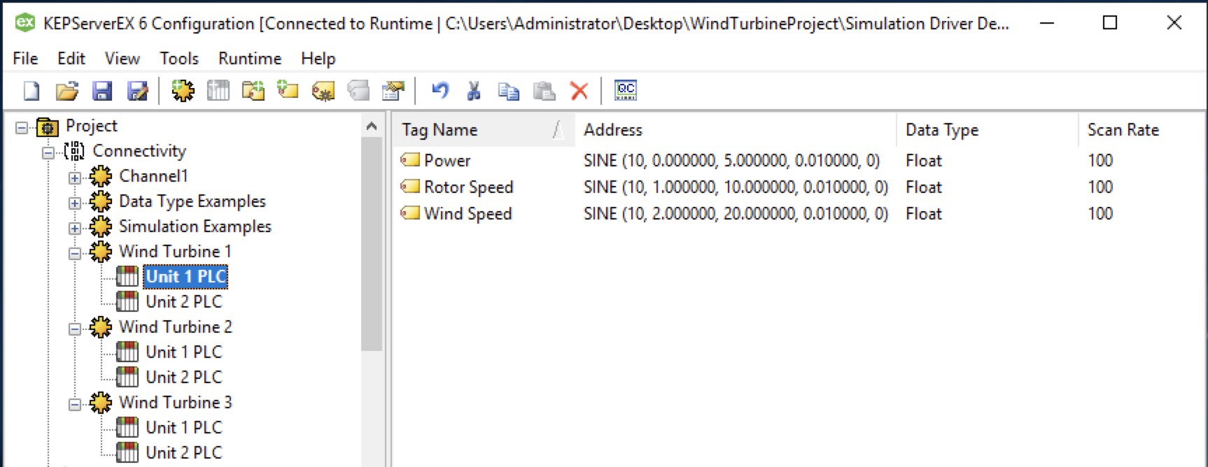Click the red Delete X icon

point(579,91)
